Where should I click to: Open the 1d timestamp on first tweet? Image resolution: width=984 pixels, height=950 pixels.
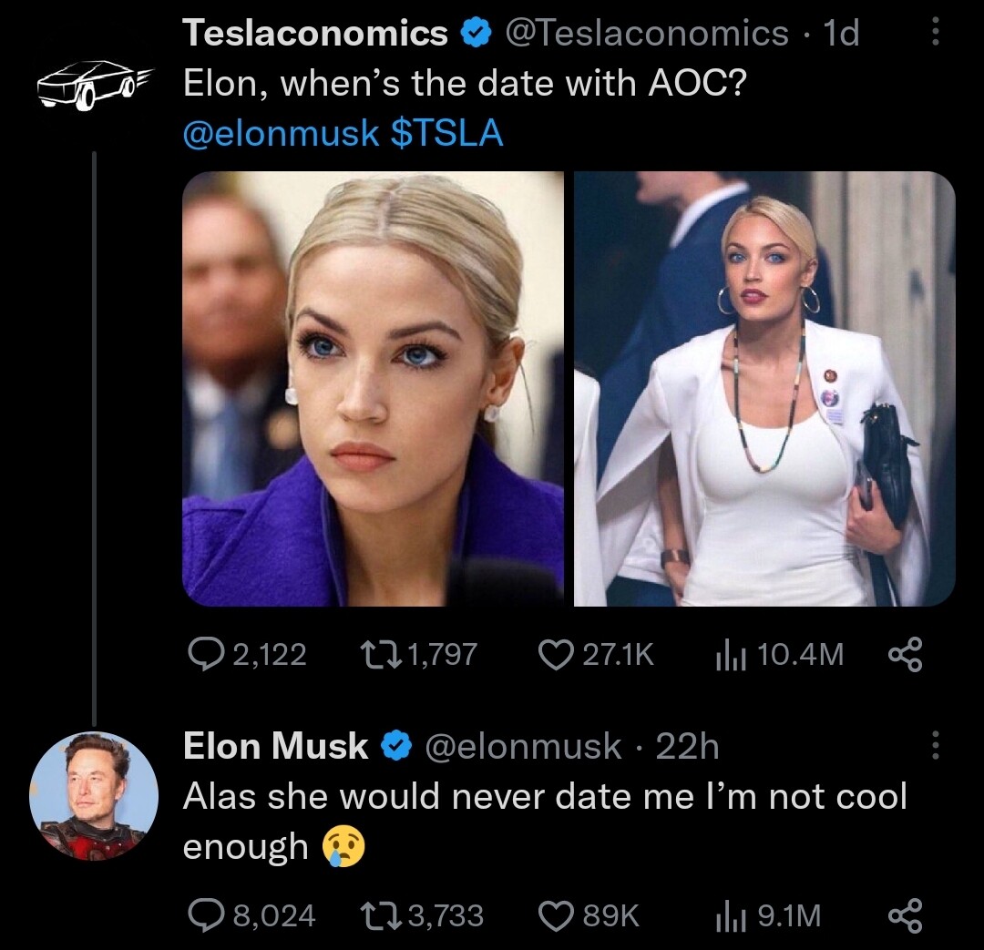pyautogui.click(x=841, y=35)
